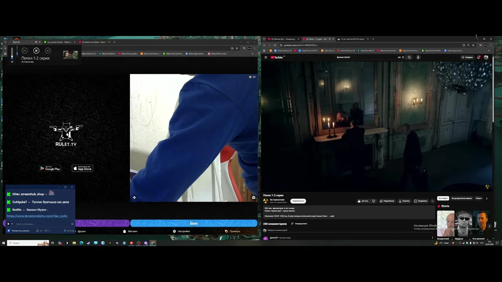Open the YouTube Создать button
The image size is (502, 282).
pos(467,57)
